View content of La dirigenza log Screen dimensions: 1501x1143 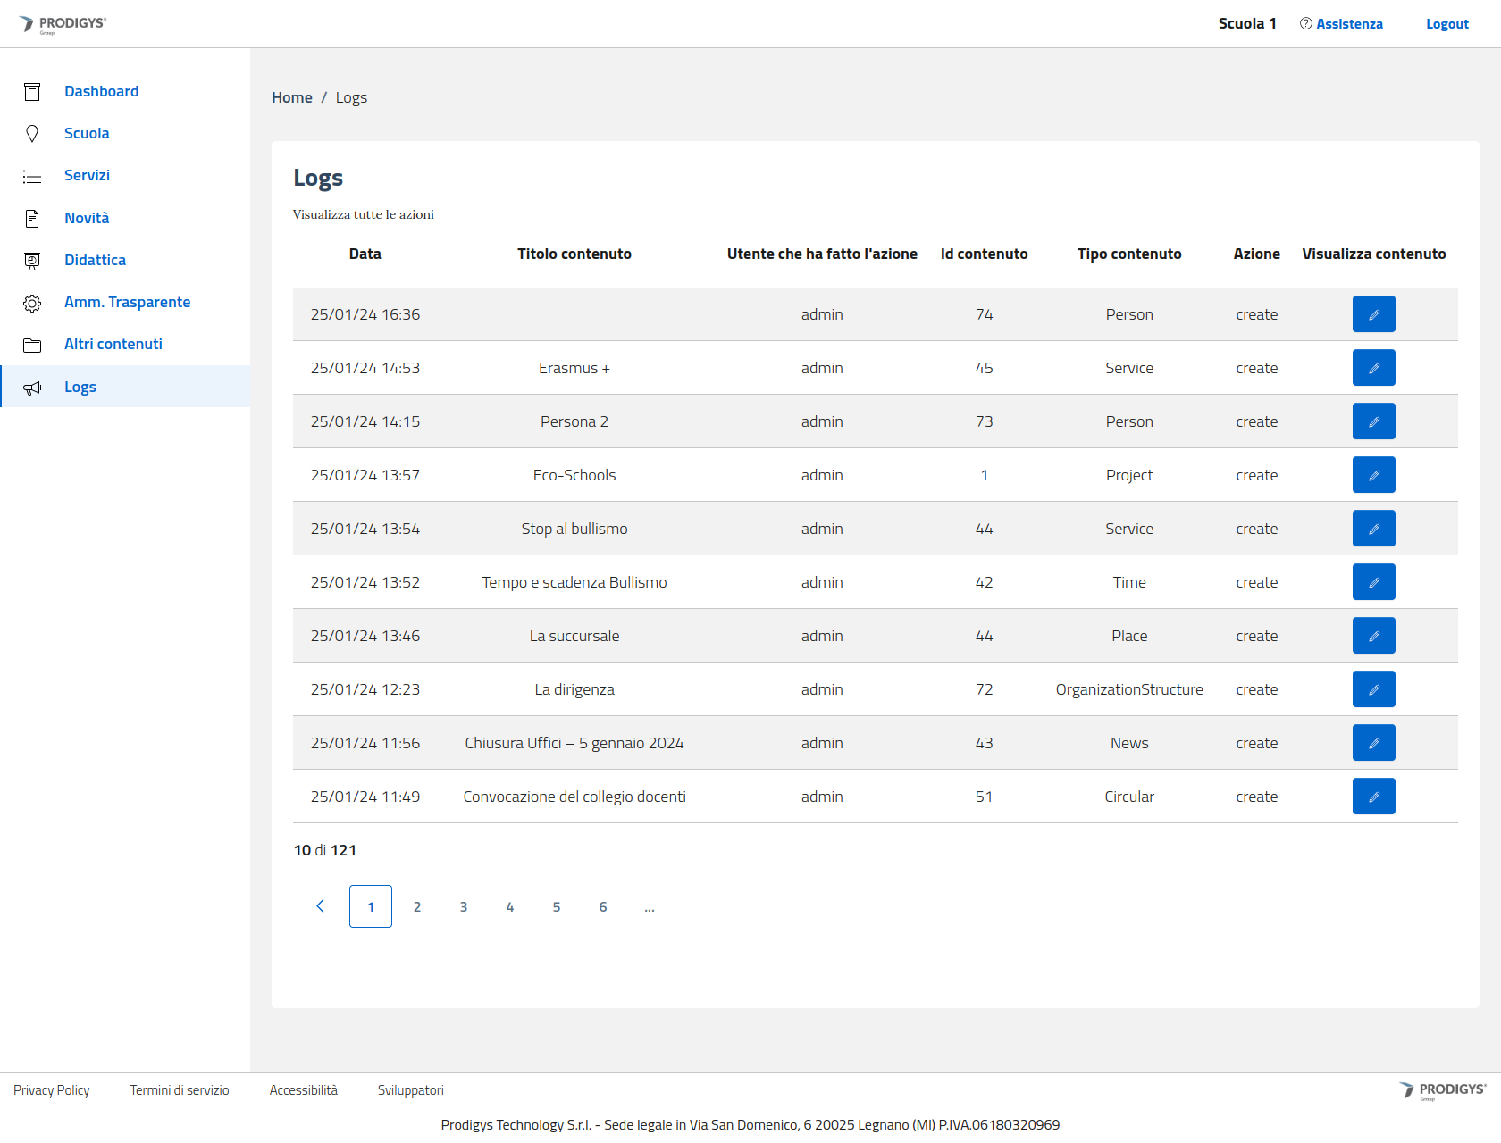[x=1373, y=689]
